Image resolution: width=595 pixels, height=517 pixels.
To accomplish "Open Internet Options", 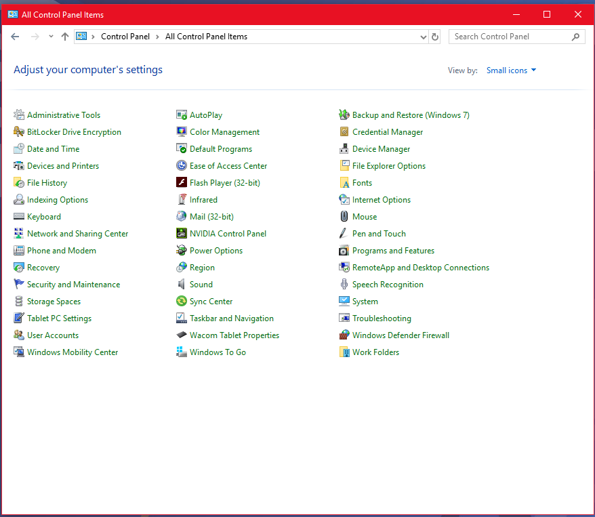I will (382, 200).
